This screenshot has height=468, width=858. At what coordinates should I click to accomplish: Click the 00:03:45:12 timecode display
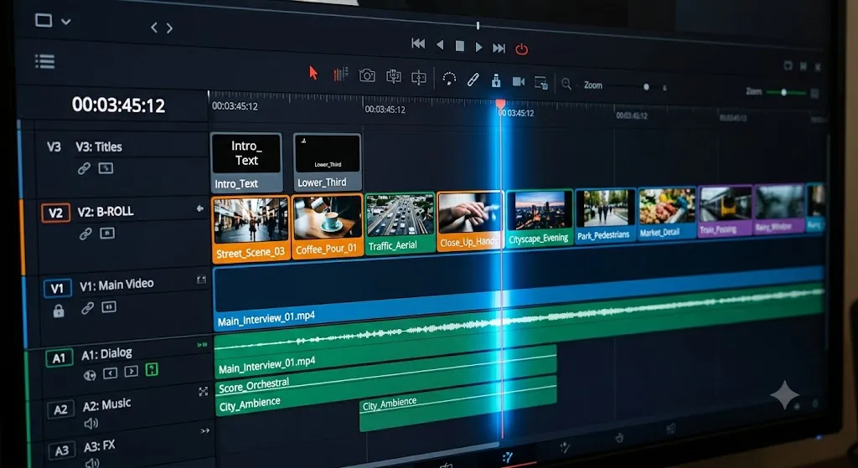(118, 105)
